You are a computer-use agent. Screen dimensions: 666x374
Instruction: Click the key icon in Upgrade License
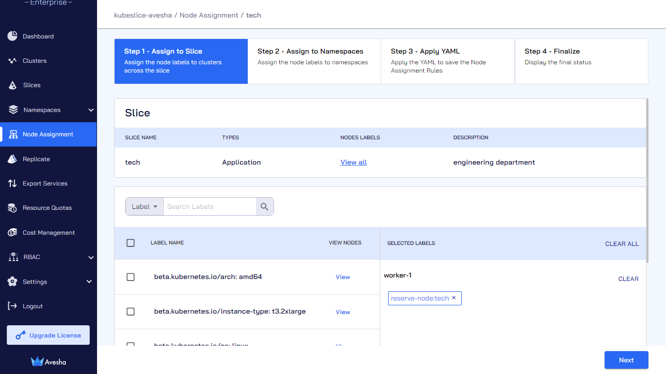(x=20, y=335)
